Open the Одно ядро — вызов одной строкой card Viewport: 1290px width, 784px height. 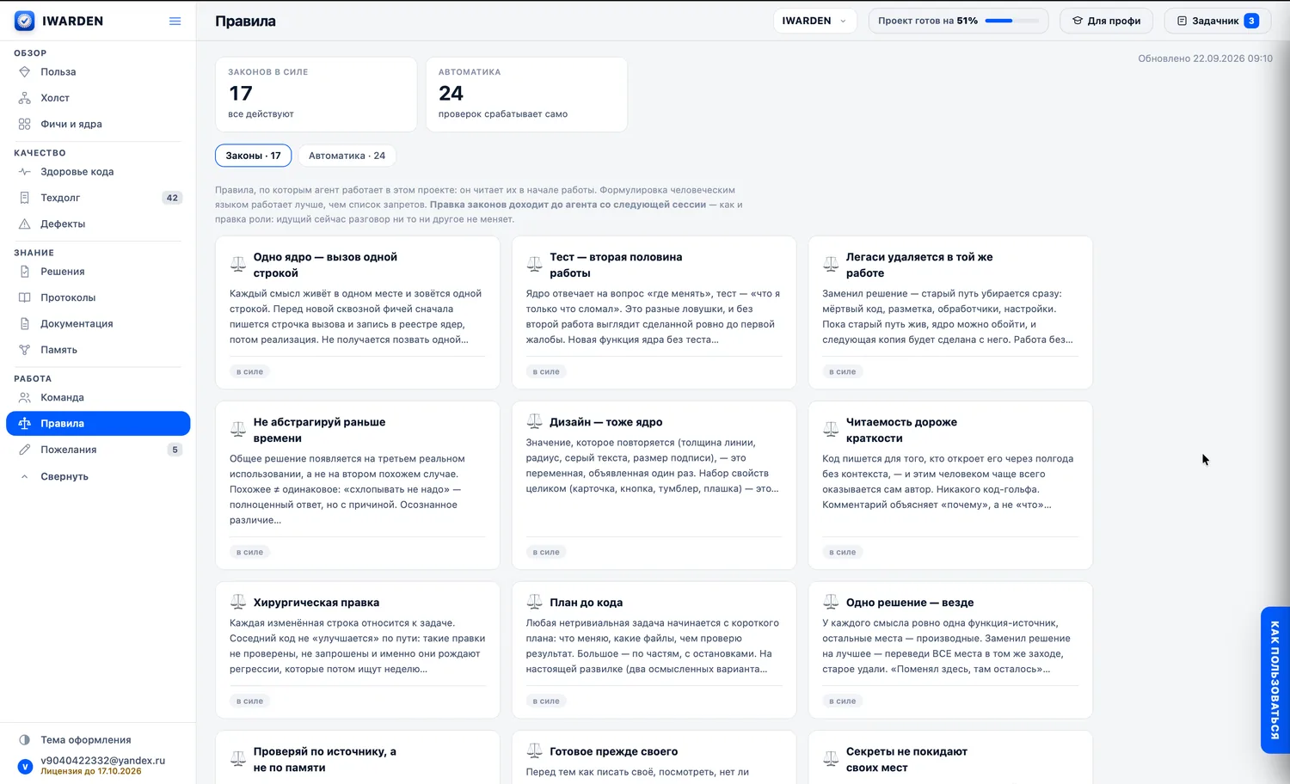(x=358, y=312)
